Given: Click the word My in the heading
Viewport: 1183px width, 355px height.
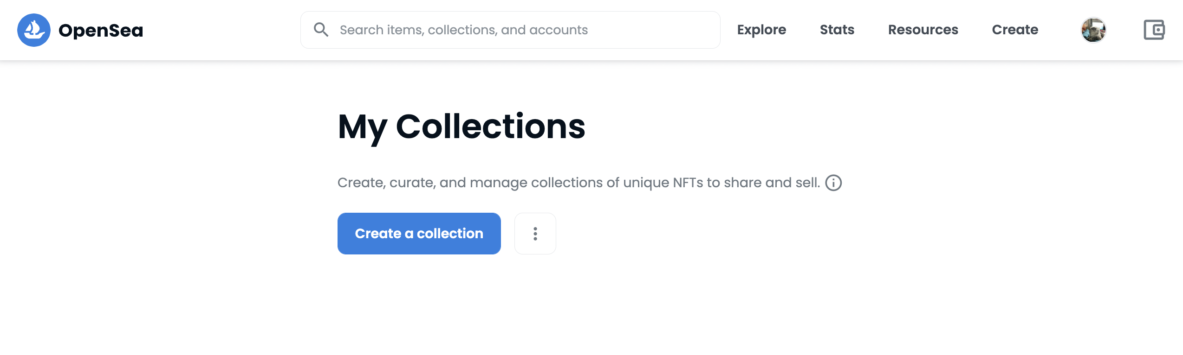Looking at the screenshot, I should coord(362,127).
